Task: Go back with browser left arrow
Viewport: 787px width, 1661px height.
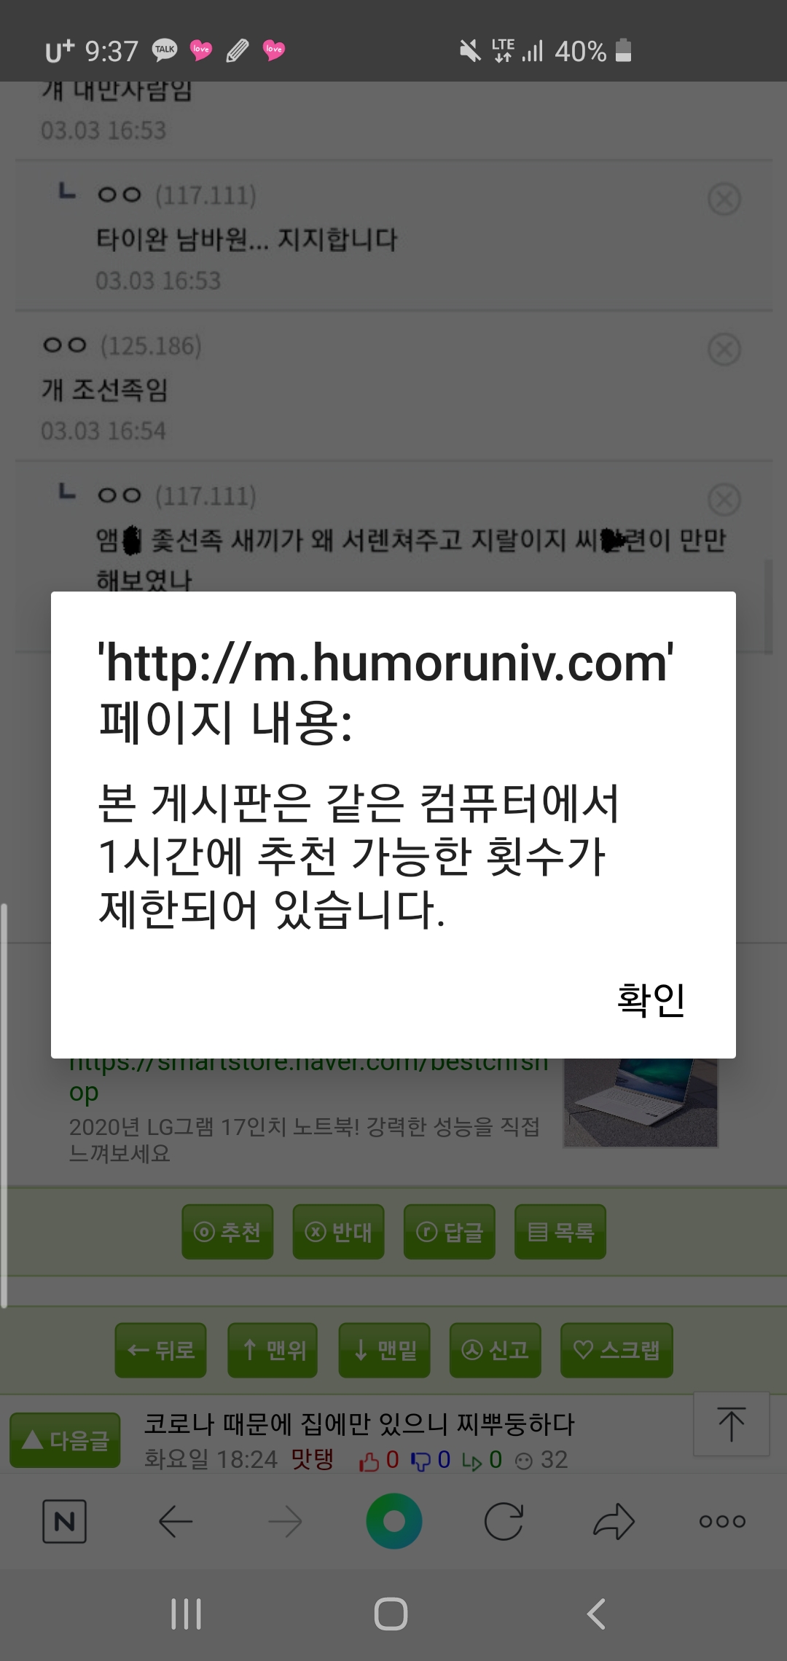Action: pyautogui.click(x=175, y=1521)
